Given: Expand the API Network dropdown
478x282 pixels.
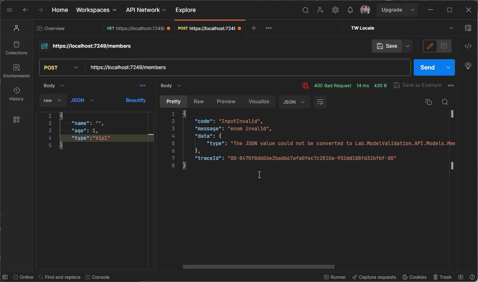Looking at the screenshot, I should coord(146,10).
